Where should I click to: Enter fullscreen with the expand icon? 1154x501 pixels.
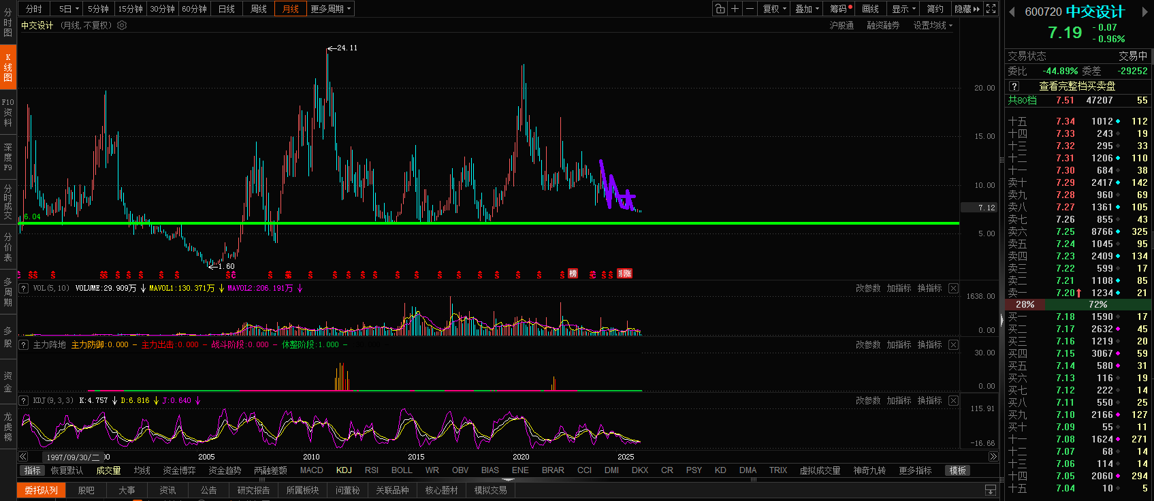991,9
